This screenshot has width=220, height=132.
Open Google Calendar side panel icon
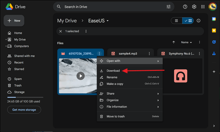click(x=214, y=19)
